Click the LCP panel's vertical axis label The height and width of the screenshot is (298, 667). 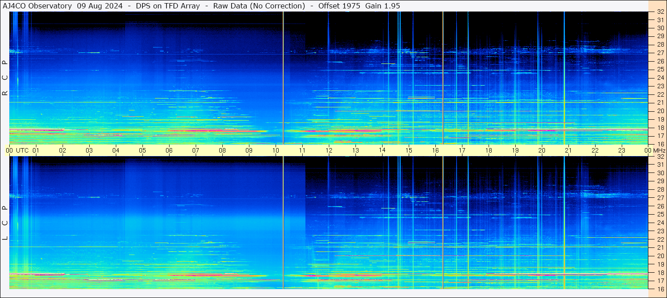pyautogui.click(x=5, y=223)
